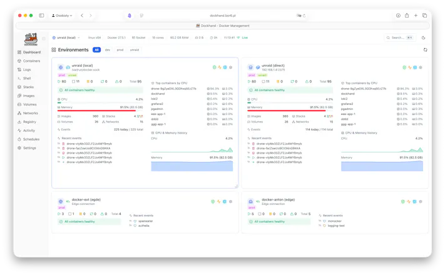Viewport: 445px width, 275px height.
Task: Open the unraid (direct) environment title
Action: 273,66
